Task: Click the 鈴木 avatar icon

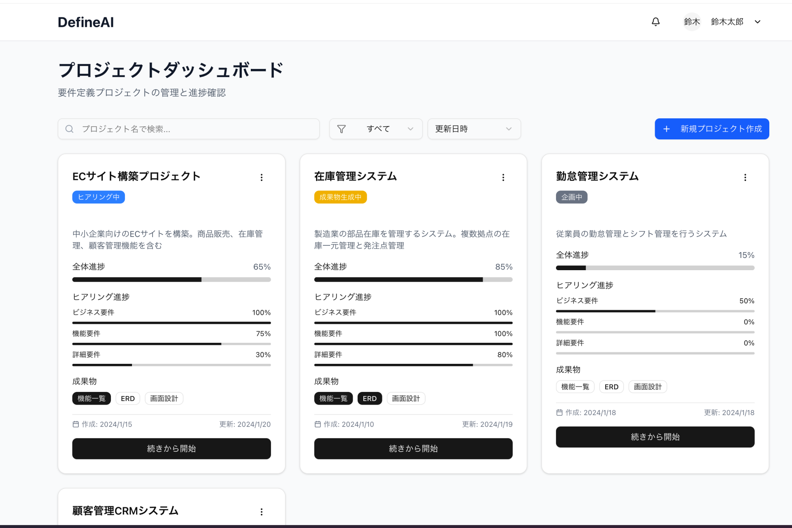Action: click(692, 21)
